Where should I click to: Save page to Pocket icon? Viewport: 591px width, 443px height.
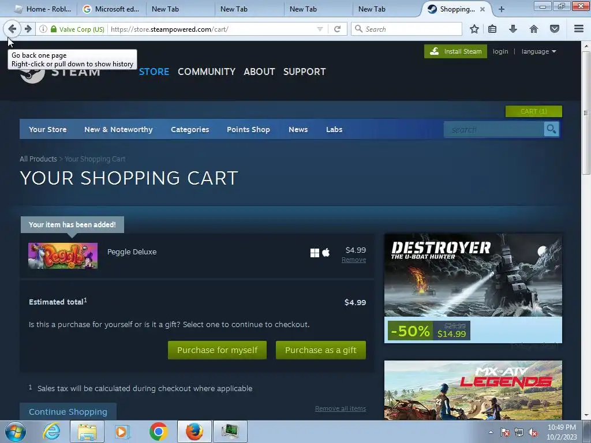pos(555,29)
